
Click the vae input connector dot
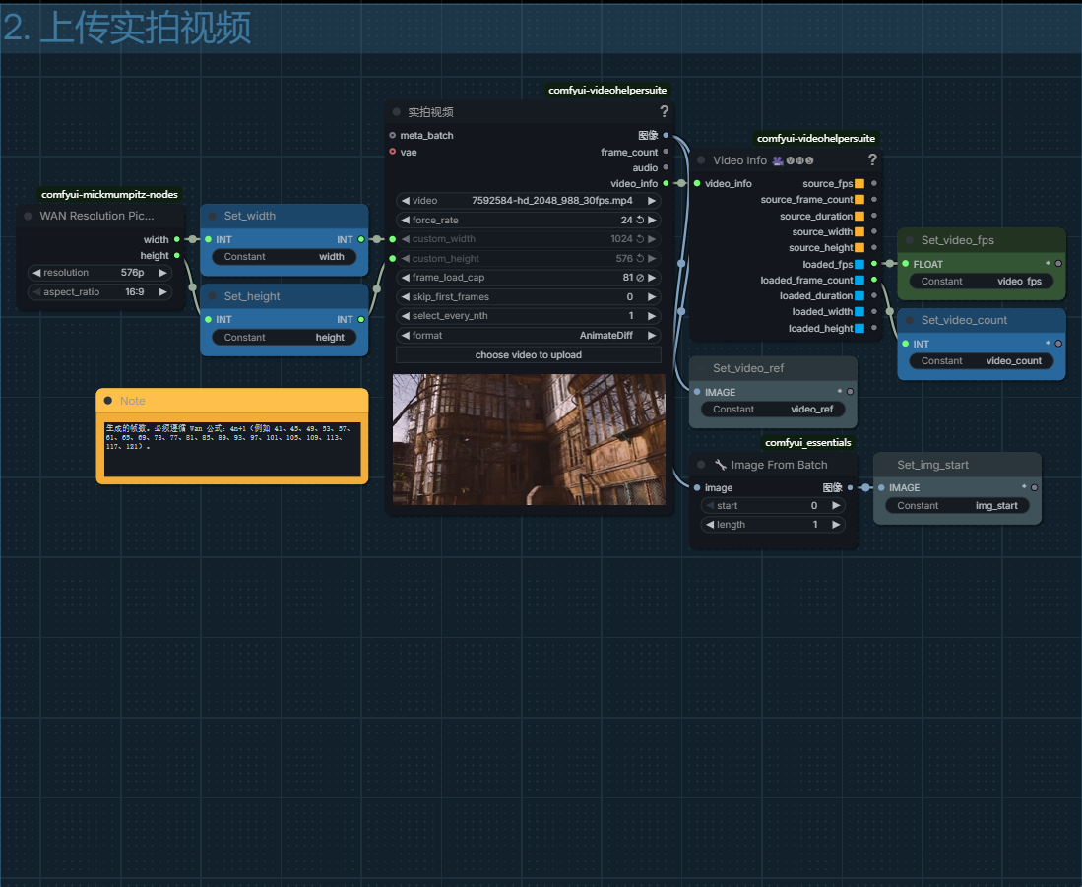click(393, 153)
